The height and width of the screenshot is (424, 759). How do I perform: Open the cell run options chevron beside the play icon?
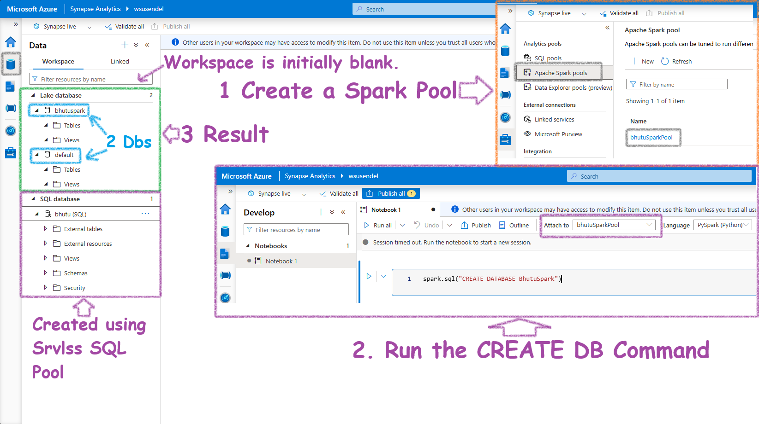coord(383,276)
